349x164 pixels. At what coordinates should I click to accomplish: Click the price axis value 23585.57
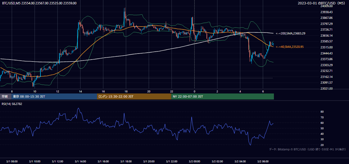pyautogui.click(x=326, y=41)
